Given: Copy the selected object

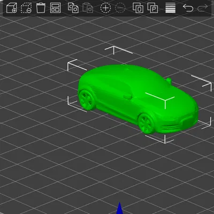Looking at the screenshot, I should 73,8.
